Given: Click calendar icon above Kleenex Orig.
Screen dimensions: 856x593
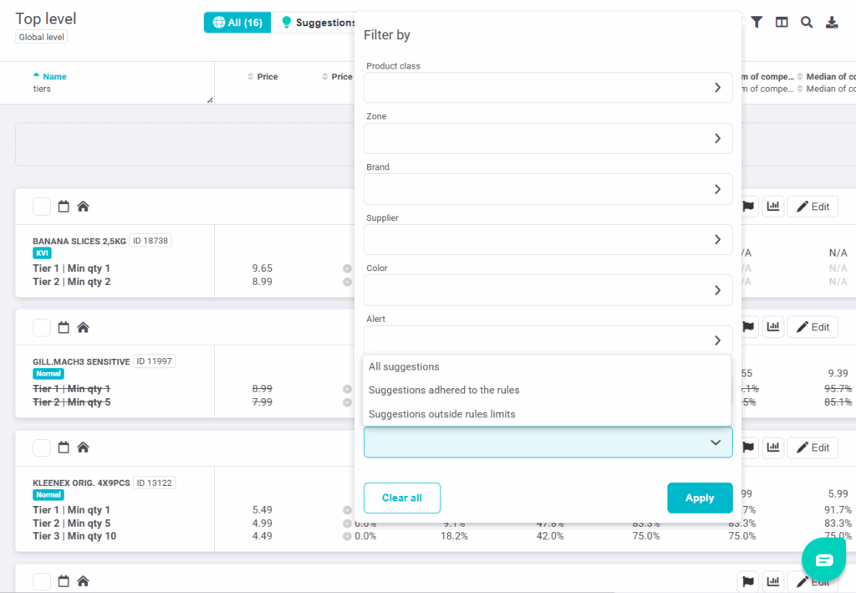Looking at the screenshot, I should [64, 448].
